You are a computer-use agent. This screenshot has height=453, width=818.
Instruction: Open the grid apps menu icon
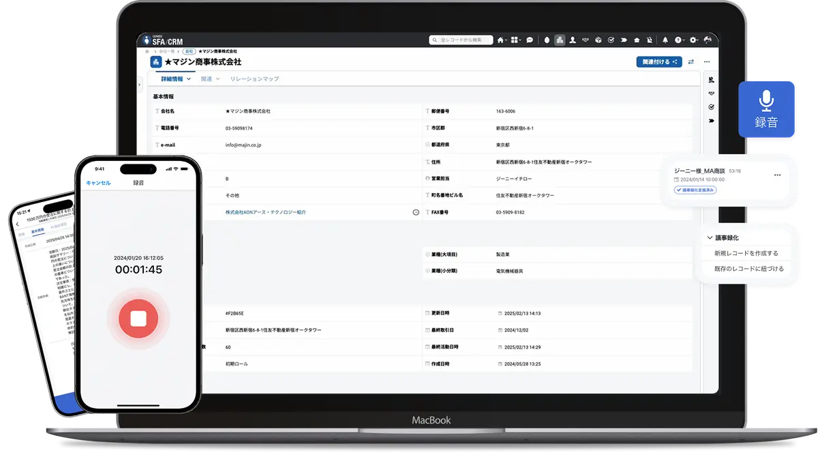pyautogui.click(x=515, y=40)
